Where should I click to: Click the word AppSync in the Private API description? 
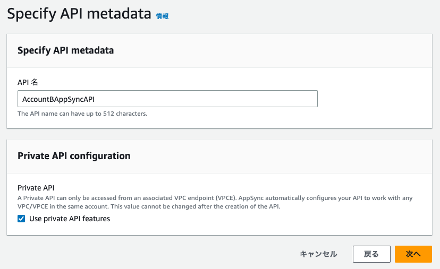coord(251,198)
